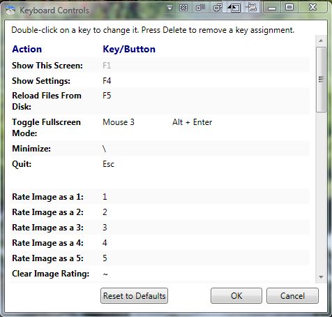Select the F5 key for Reload Files
Screen dimensions: 332x317
point(107,96)
